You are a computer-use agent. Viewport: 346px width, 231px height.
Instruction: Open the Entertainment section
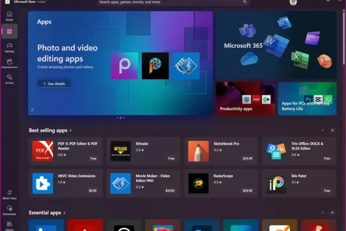[x=9, y=64]
